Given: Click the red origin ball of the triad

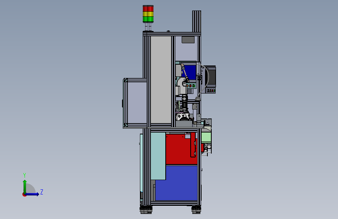Looking at the screenshot, I should 24,194.
